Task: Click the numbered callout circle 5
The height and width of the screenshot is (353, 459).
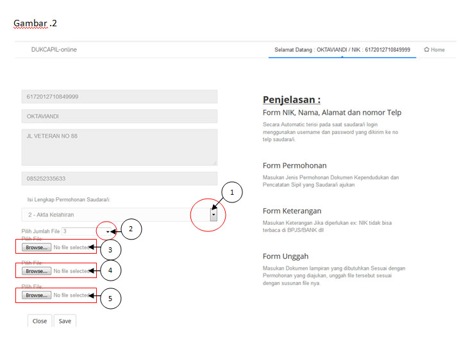Action: [x=110, y=298]
